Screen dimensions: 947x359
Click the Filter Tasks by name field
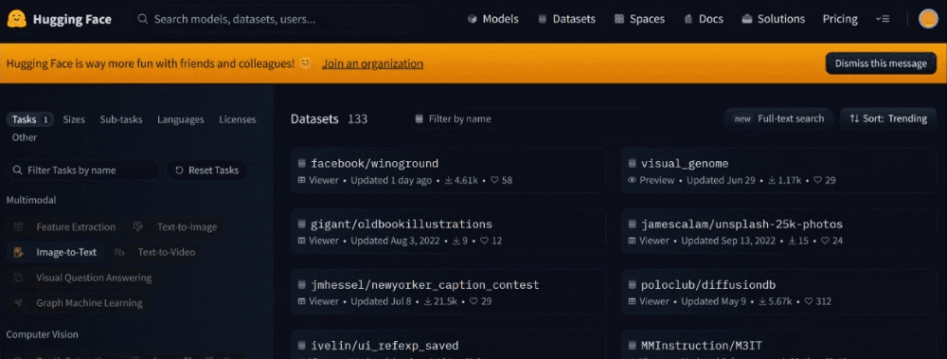click(x=82, y=170)
